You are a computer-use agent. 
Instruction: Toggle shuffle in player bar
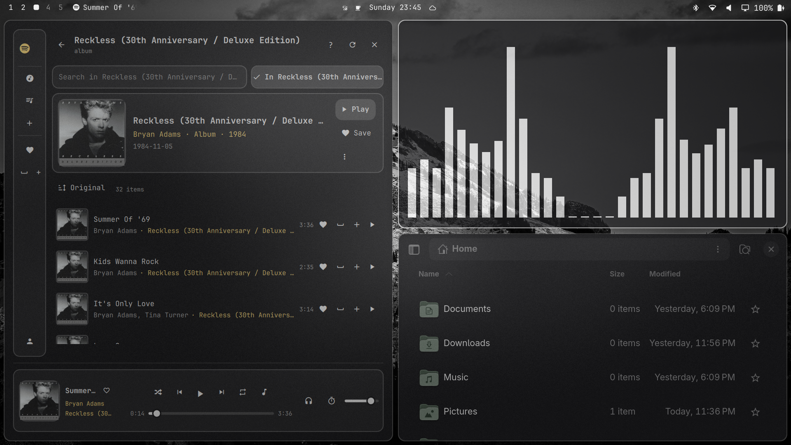click(158, 392)
